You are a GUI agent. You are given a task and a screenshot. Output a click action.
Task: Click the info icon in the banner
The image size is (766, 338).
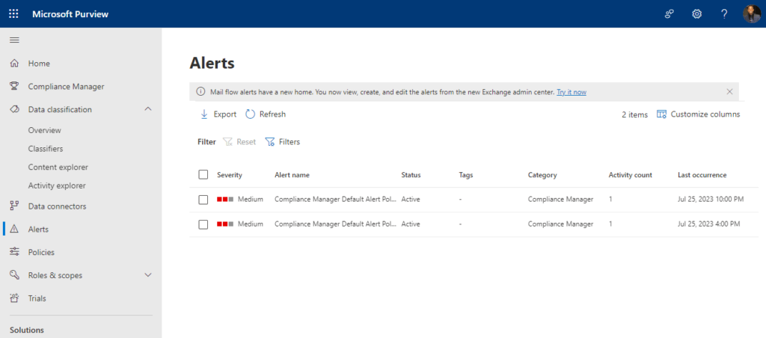pos(200,92)
